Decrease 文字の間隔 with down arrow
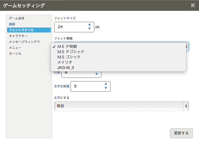 click(x=106, y=88)
